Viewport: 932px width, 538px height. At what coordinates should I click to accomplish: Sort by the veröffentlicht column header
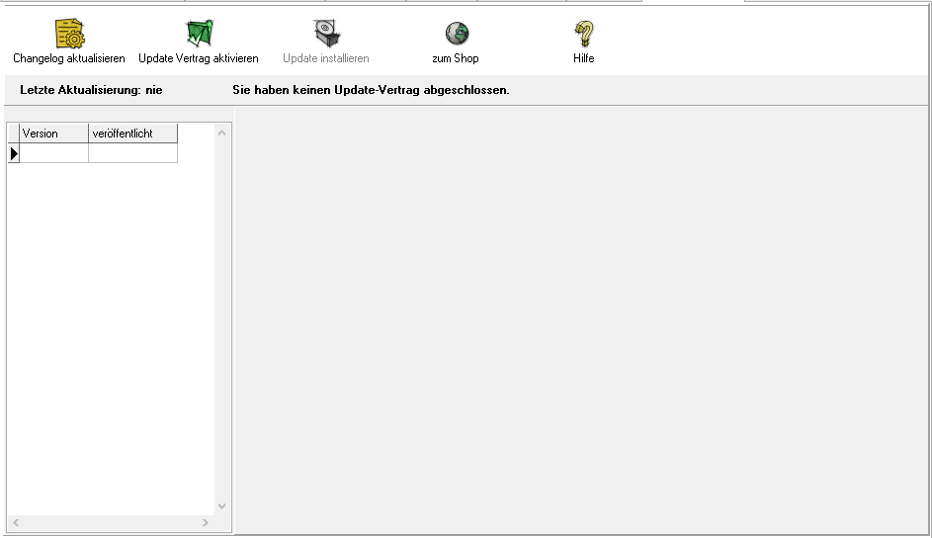pos(132,134)
